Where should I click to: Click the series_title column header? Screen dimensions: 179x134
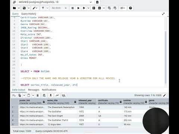(x=62, y=102)
